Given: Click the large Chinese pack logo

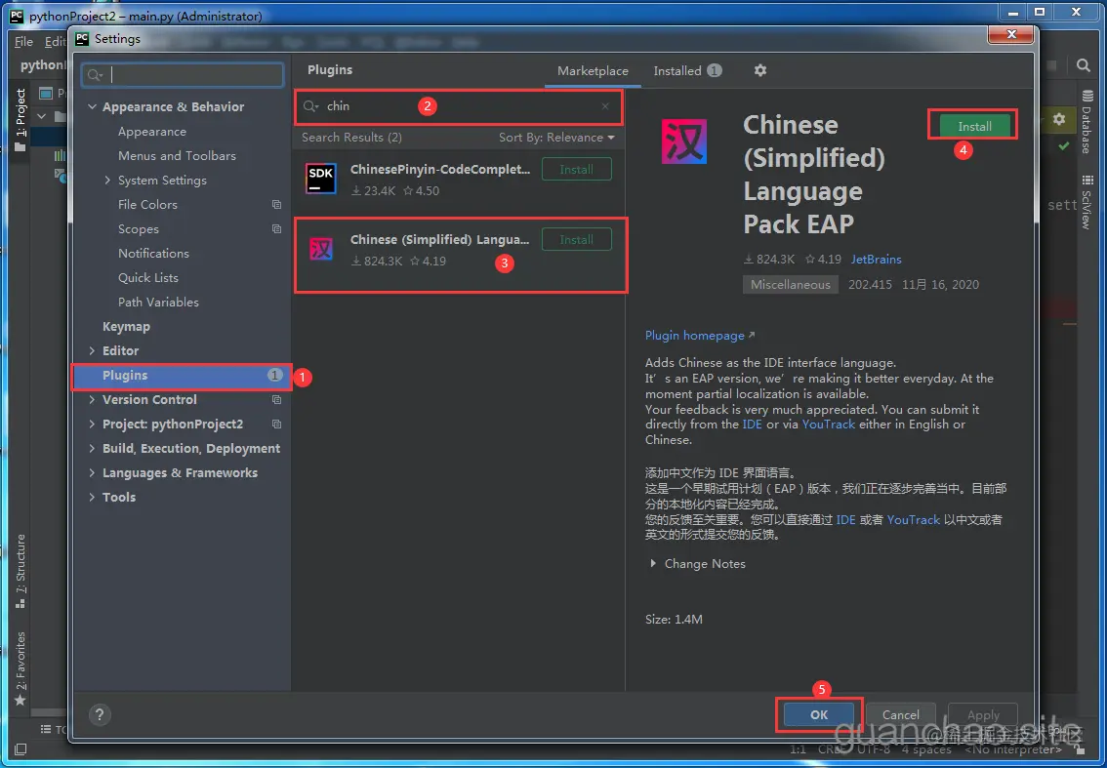Looking at the screenshot, I should [684, 141].
